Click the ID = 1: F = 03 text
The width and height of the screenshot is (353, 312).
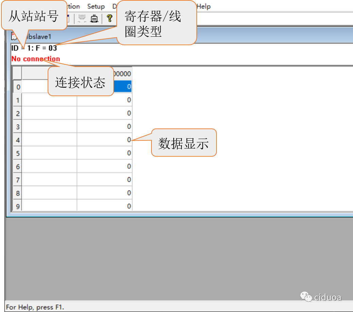[x=34, y=48]
